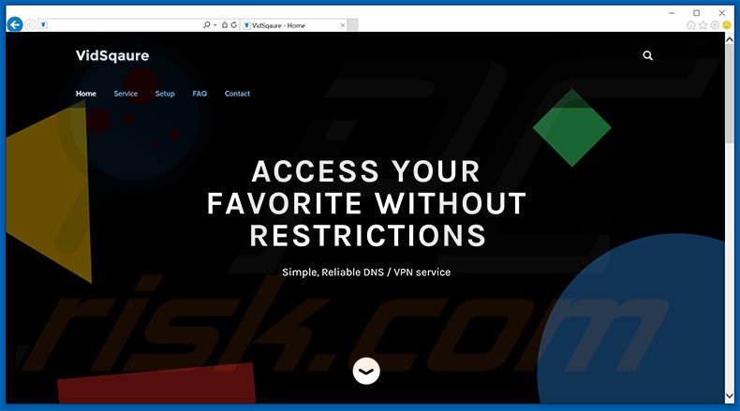The height and width of the screenshot is (411, 740).
Task: Open the Favorites star icon
Action: pos(703,25)
